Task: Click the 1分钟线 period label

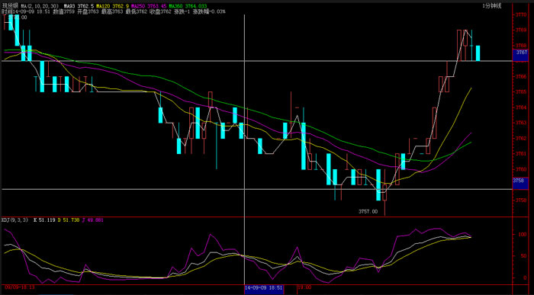Action: tap(492, 6)
